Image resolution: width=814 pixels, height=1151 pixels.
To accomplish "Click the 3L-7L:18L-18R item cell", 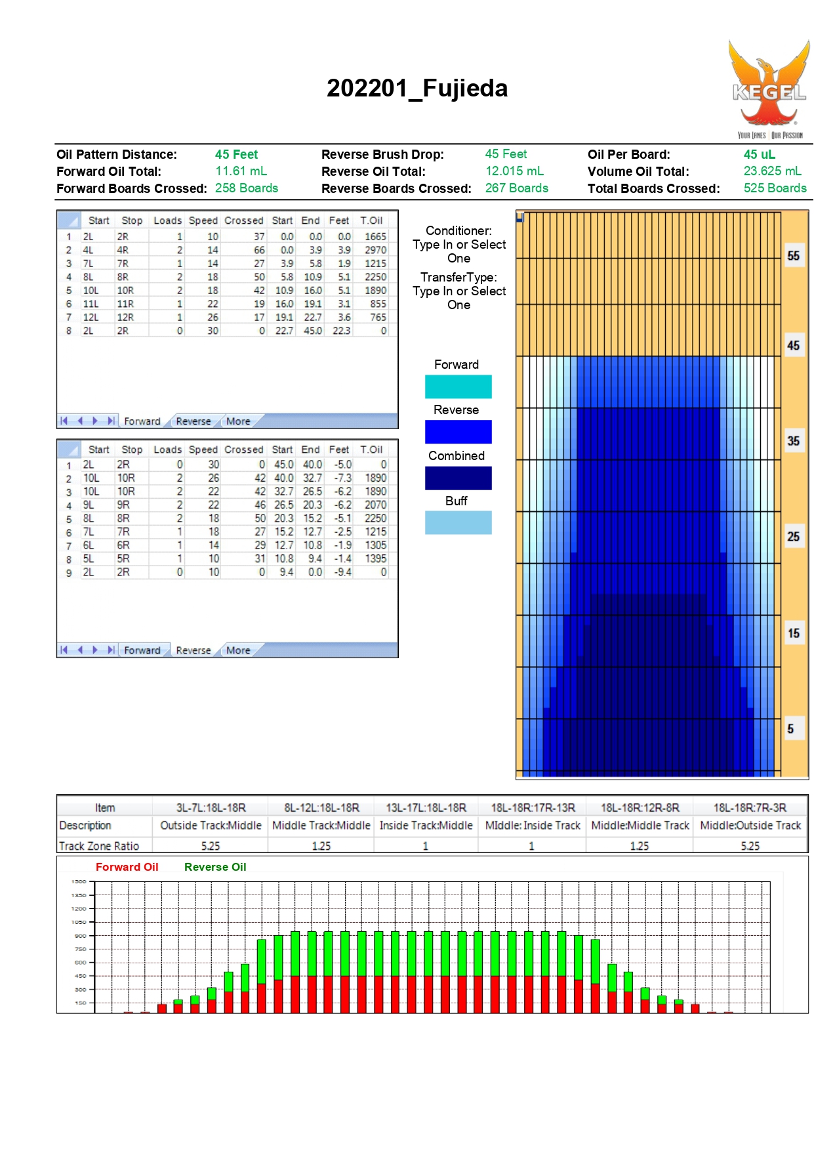I will [211, 808].
